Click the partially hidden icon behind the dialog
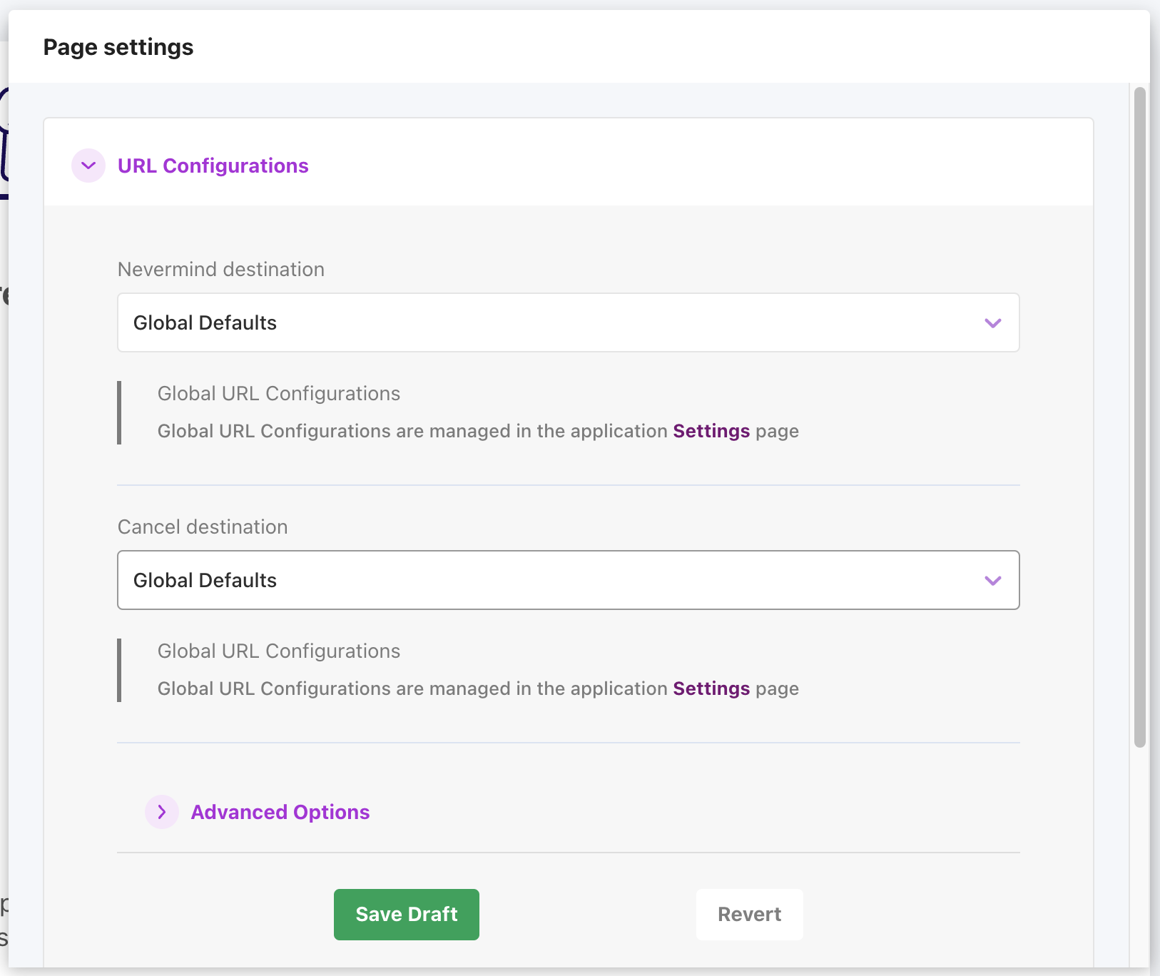This screenshot has height=976, width=1160. click(4, 143)
